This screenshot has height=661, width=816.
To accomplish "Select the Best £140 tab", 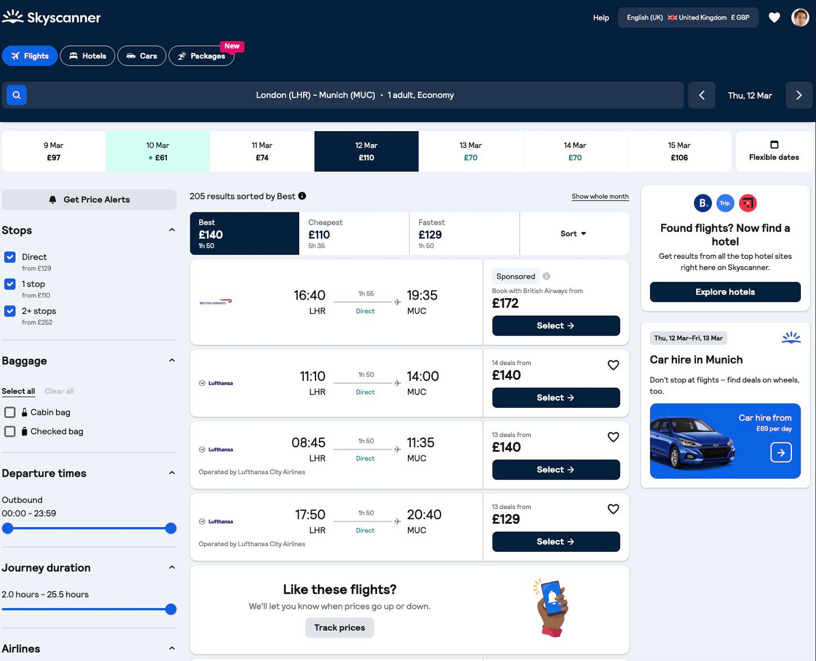I will point(244,234).
